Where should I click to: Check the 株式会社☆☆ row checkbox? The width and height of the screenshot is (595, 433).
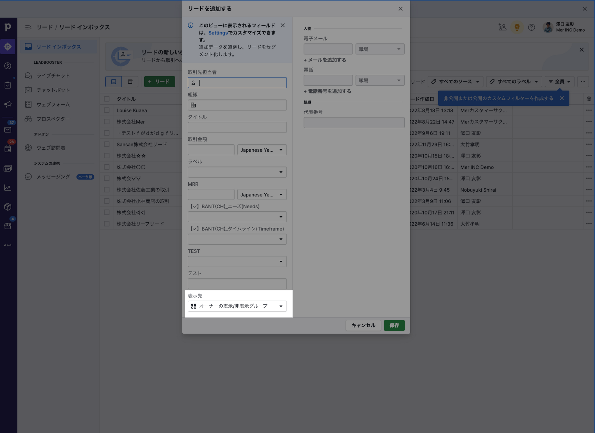[x=107, y=156]
